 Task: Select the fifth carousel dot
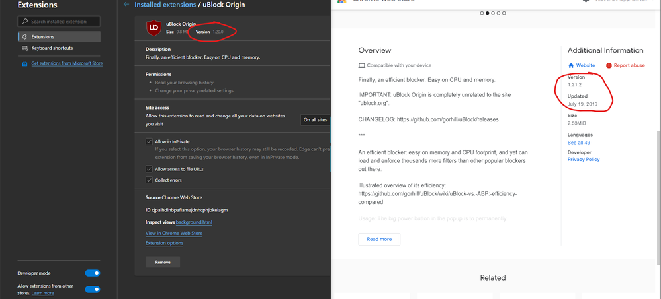[x=504, y=13]
